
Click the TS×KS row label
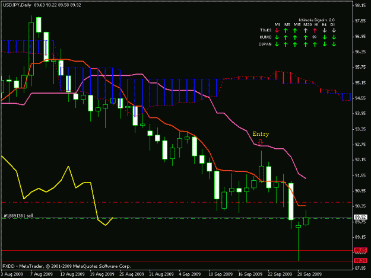266,30
